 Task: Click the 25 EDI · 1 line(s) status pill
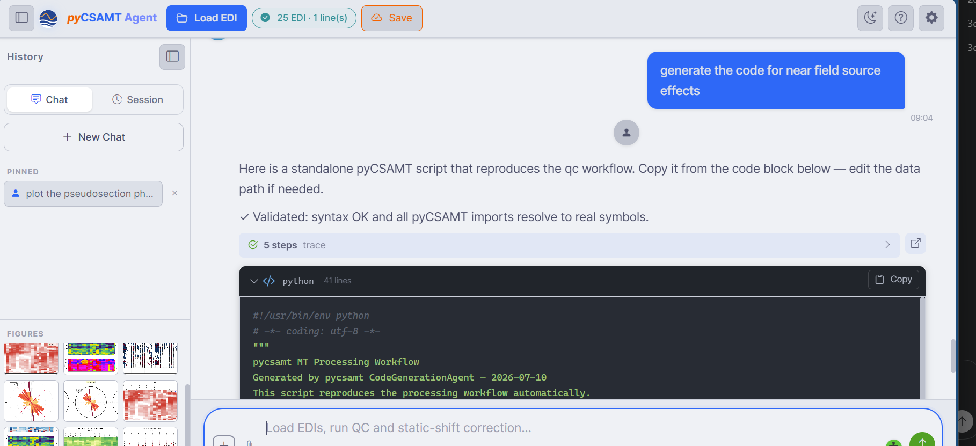[304, 18]
